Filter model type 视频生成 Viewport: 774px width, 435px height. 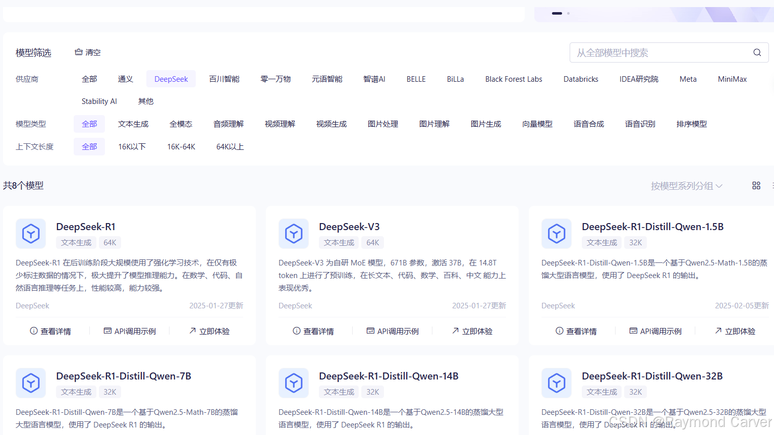click(331, 124)
